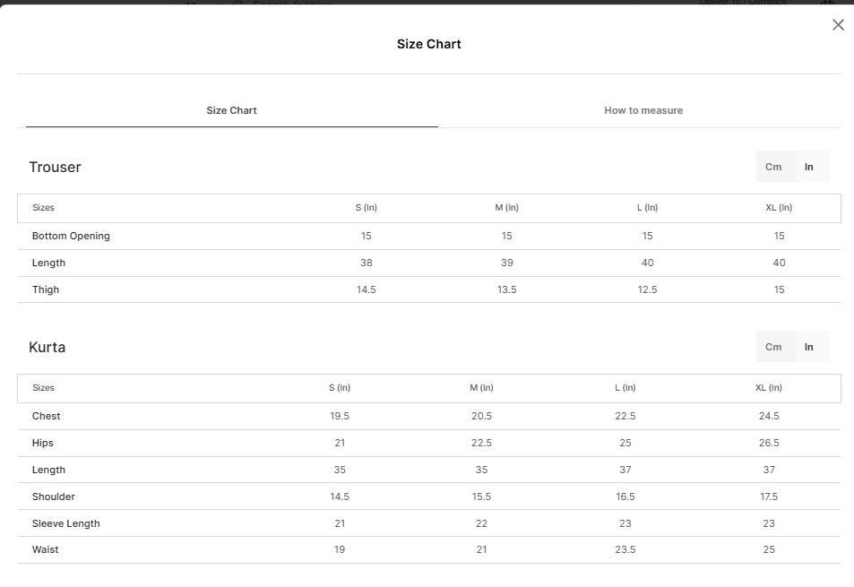Click the Hips row label
854x587 pixels.
[42, 443]
